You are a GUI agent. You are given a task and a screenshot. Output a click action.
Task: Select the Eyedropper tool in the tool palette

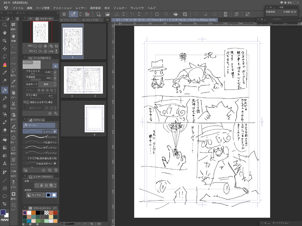pyautogui.click(x=5, y=72)
